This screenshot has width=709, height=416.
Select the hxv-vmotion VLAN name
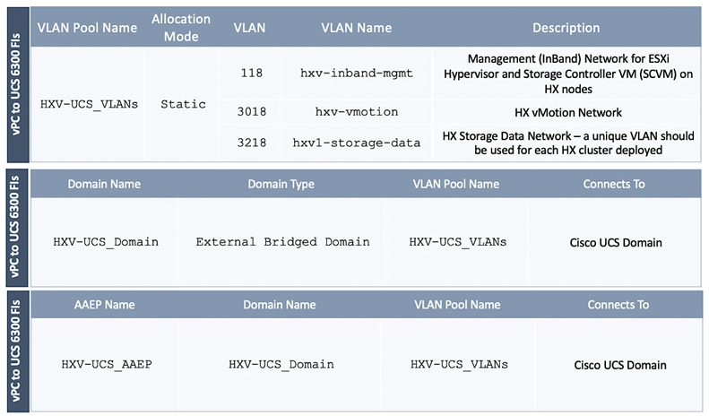click(356, 112)
